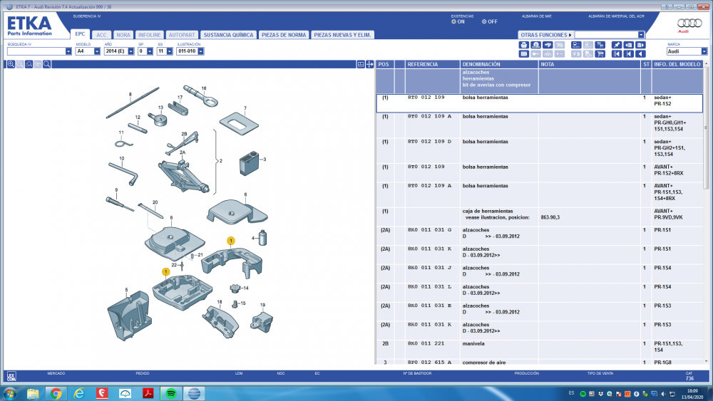Open the dropdown next to Otras Funciones
This screenshot has width=713, height=401.
tap(641, 35)
